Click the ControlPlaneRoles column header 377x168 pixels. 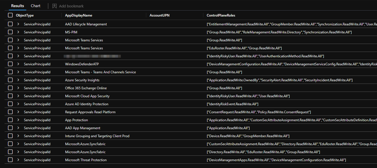pos(221,15)
